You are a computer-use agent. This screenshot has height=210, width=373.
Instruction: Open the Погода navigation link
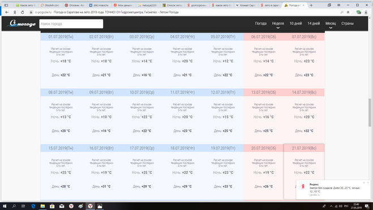(x=261, y=23)
